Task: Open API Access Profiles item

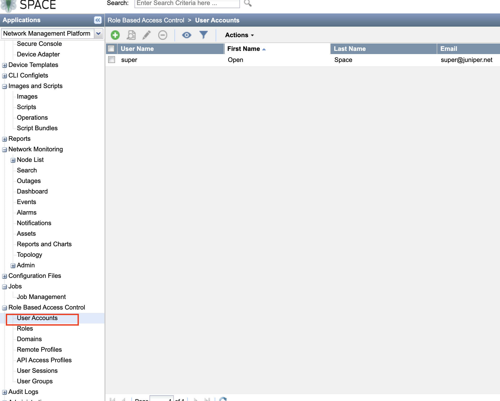Action: click(44, 360)
